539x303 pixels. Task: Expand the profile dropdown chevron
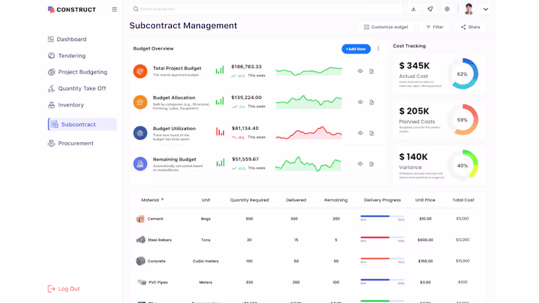coord(486,9)
